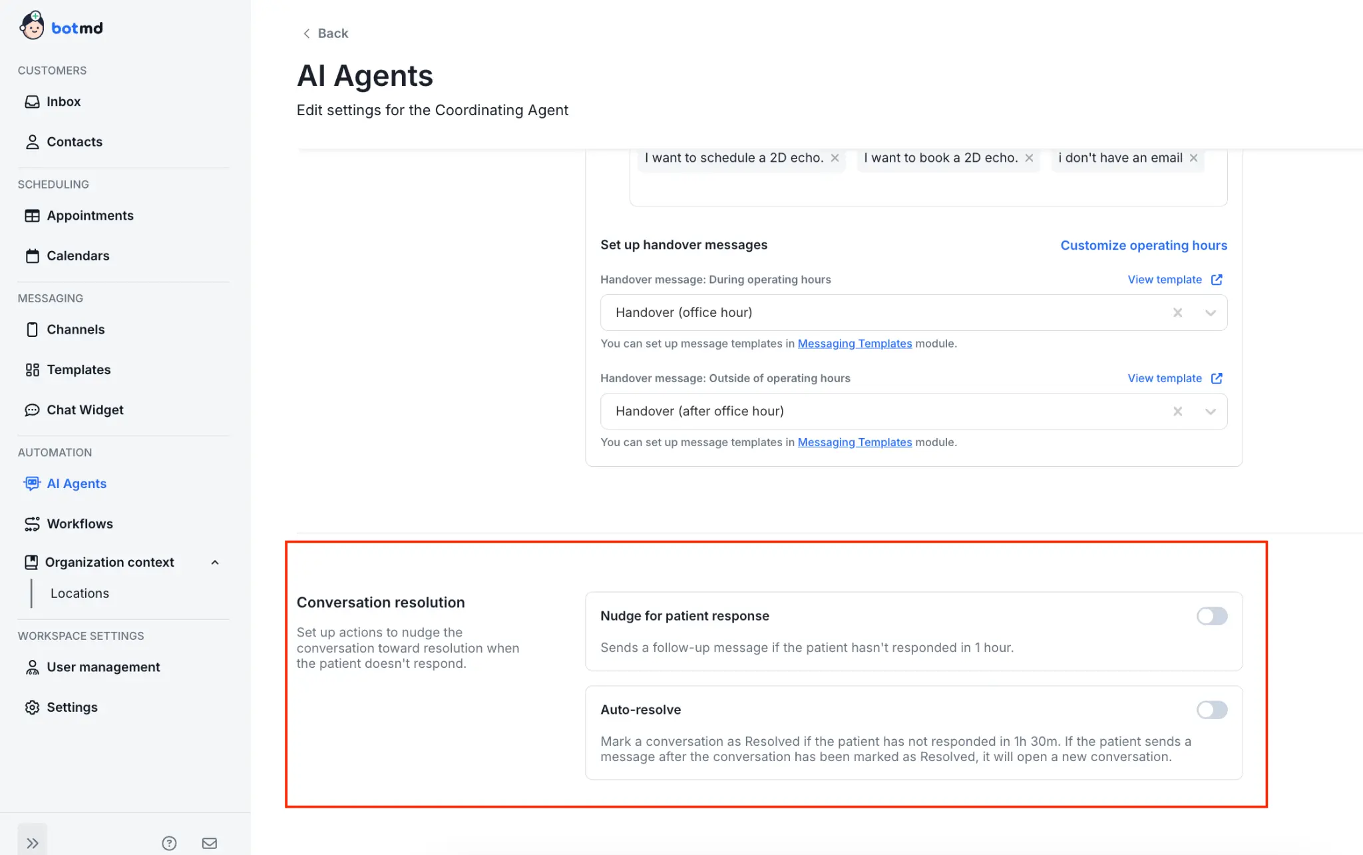Collapse the Organization context section
Screen dimensions: 1363x855
pos(214,562)
